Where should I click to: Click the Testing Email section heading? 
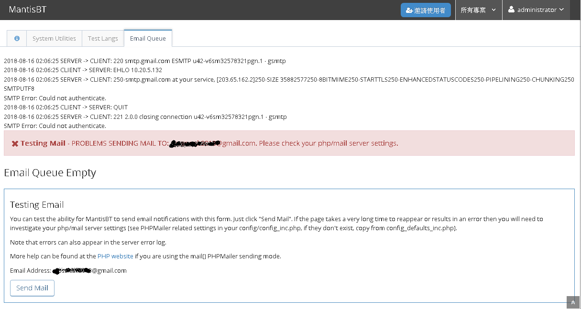coord(37,205)
